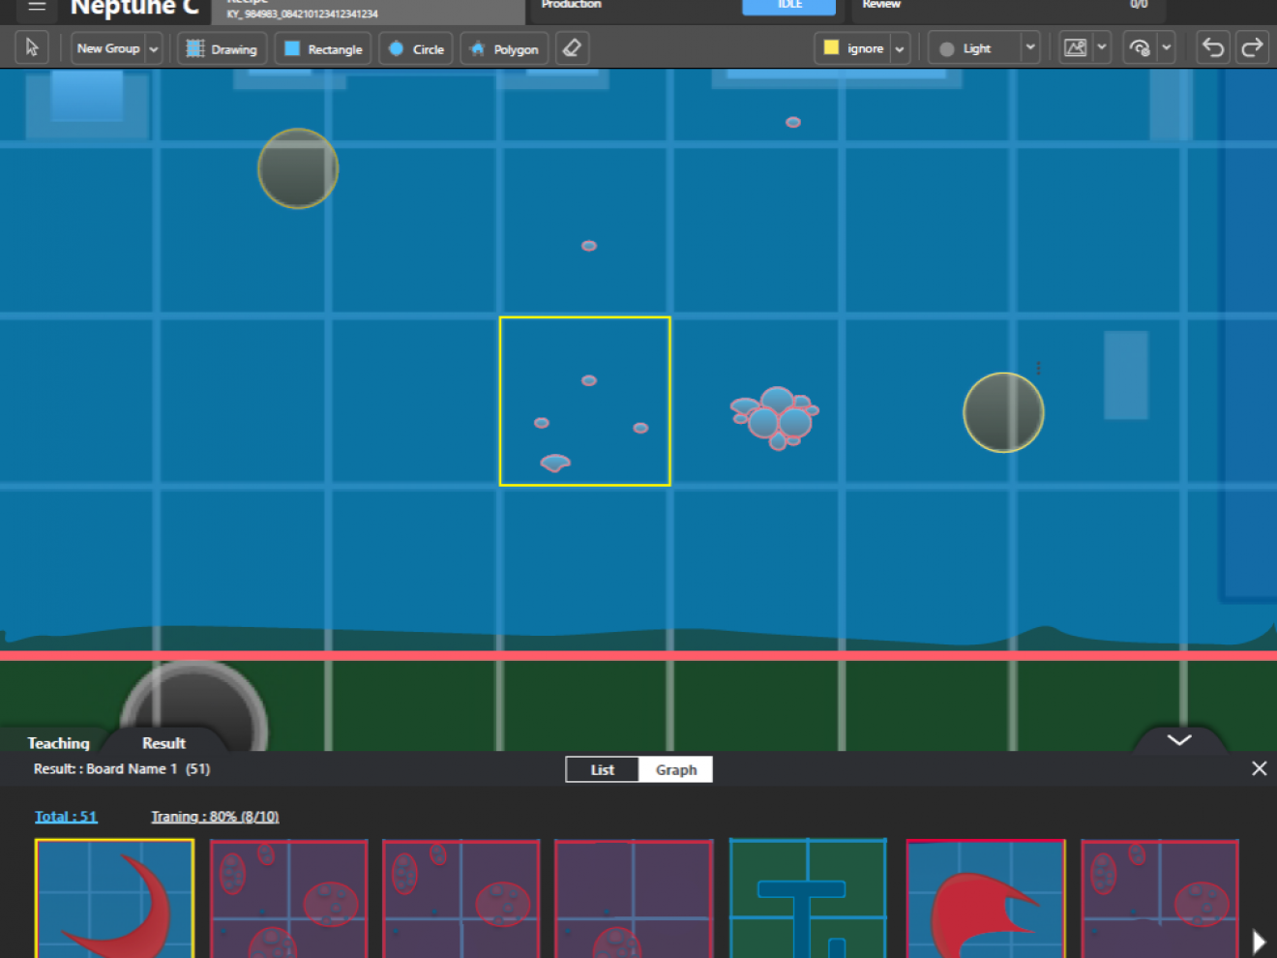Viewport: 1277px width, 958px height.
Task: Go to next thumbnails with arrow
Action: 1259,941
